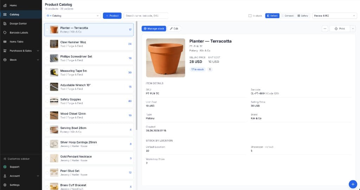Click the three-dots more options button
The height and width of the screenshot is (190, 360).
[324, 29]
